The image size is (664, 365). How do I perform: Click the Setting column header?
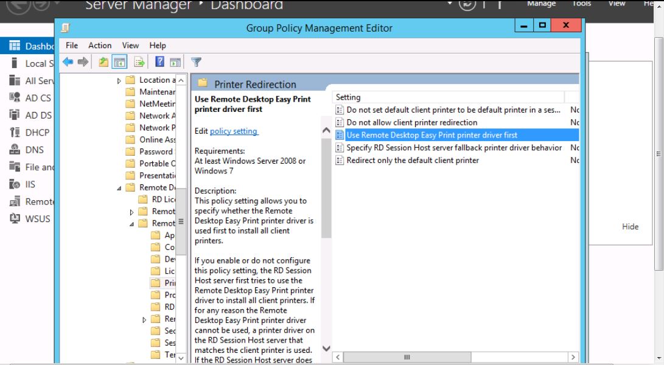[x=447, y=97]
